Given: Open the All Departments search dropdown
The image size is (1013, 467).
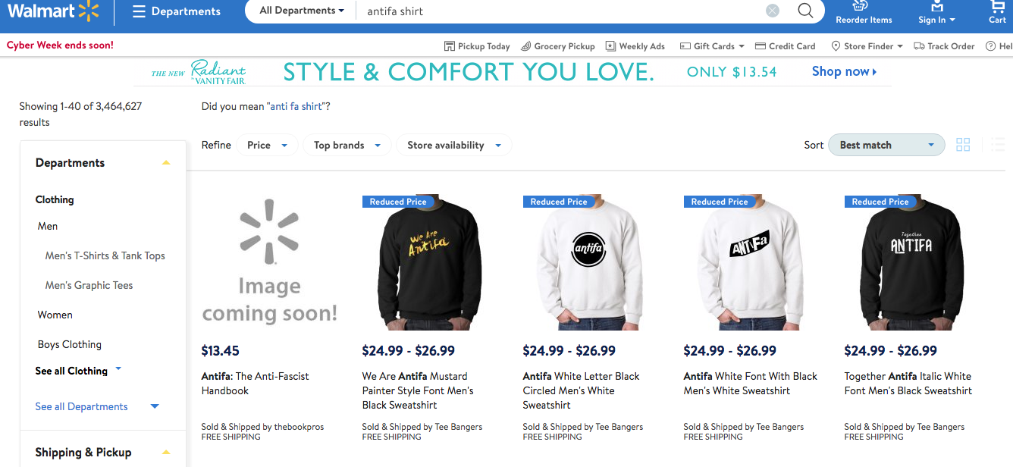Looking at the screenshot, I should [x=302, y=11].
